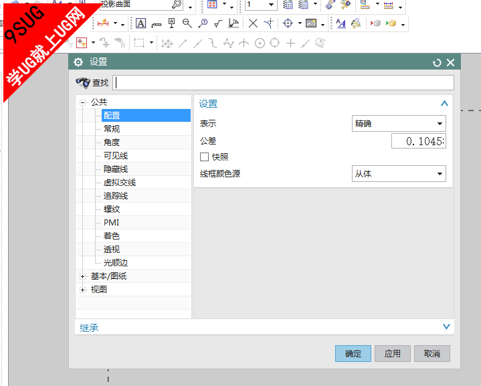Pick the Datum Target magnifier-style icon

pos(187,23)
